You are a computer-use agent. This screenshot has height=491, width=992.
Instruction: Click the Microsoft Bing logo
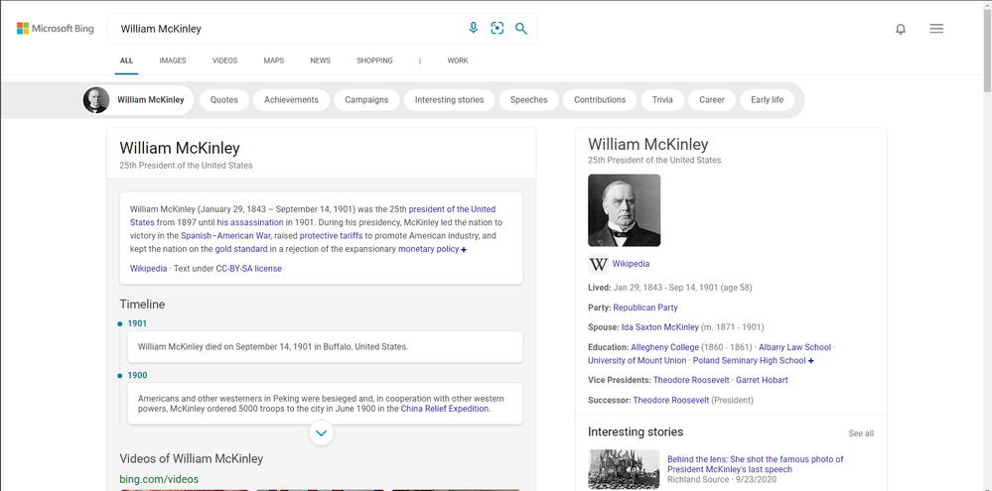[55, 29]
